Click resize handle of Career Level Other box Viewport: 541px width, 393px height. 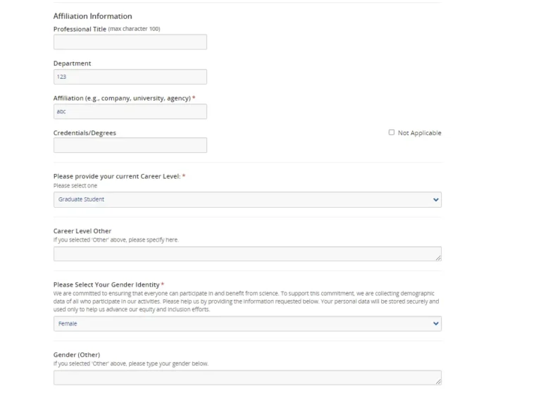pyautogui.click(x=438, y=258)
